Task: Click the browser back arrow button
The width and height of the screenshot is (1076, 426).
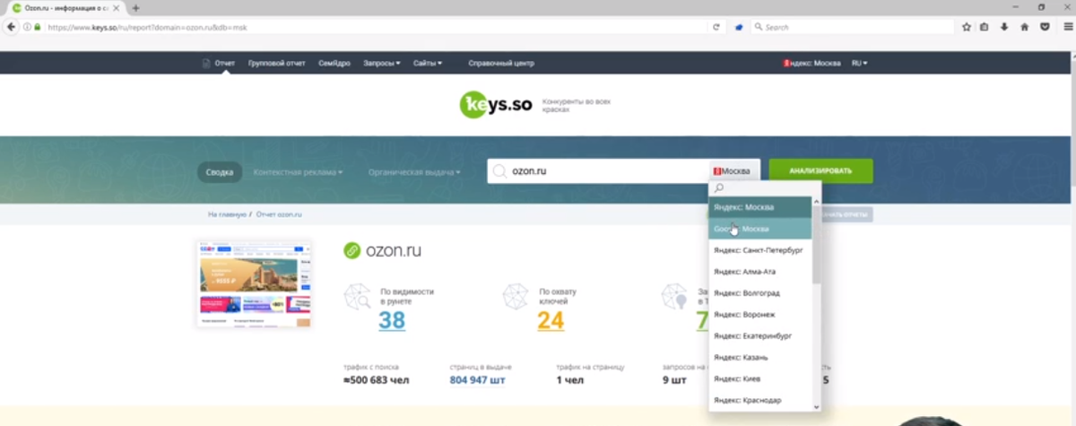Action: click(x=11, y=27)
